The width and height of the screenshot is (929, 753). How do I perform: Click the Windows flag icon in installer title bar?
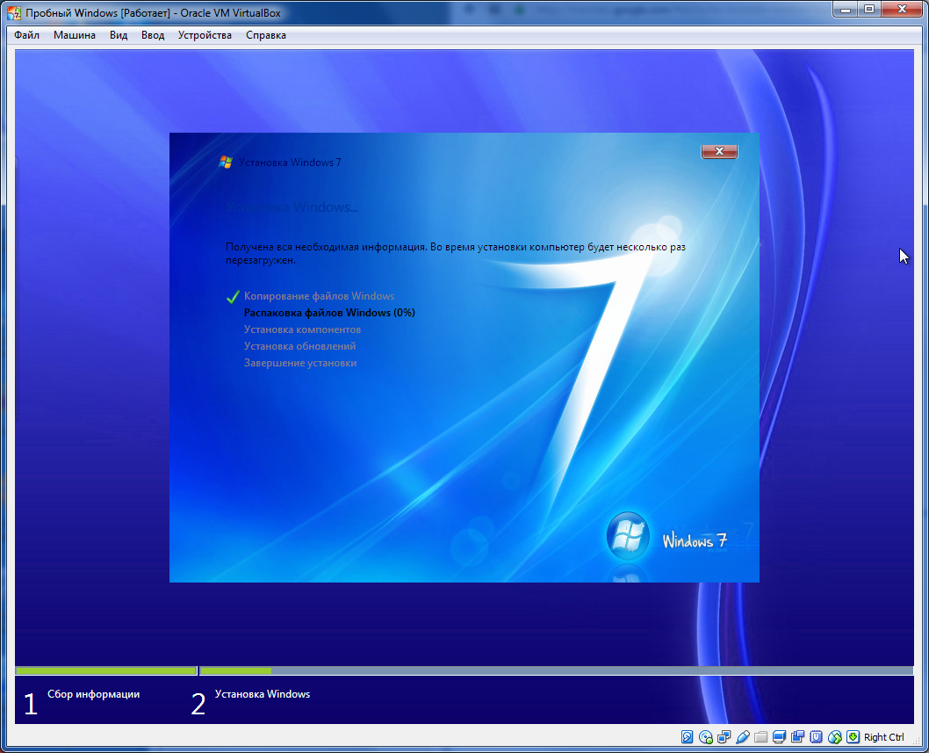pos(225,162)
